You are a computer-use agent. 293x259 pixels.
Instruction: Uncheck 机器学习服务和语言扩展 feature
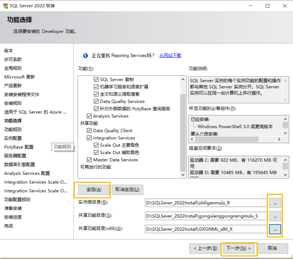click(96, 87)
